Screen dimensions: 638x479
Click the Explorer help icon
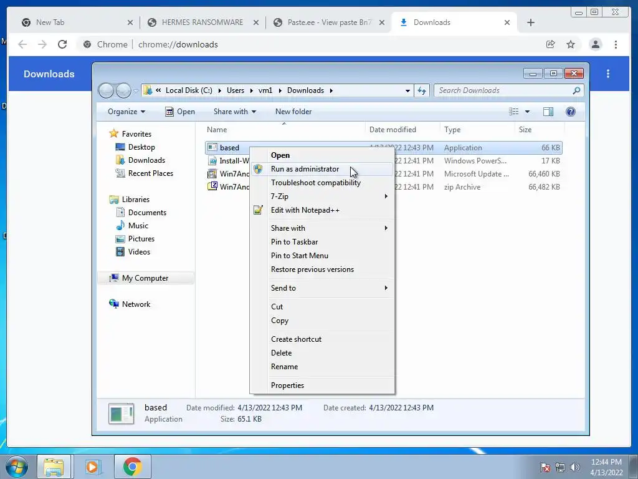pyautogui.click(x=571, y=112)
